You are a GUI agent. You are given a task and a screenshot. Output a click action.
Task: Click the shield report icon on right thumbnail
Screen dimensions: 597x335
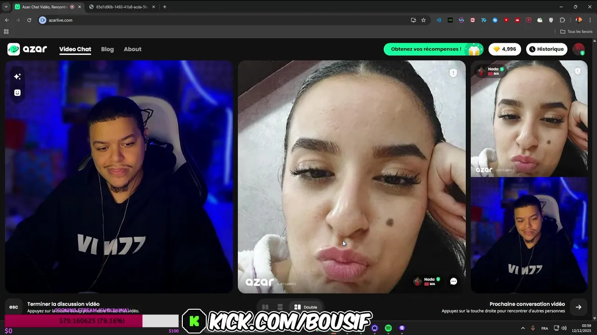click(577, 71)
